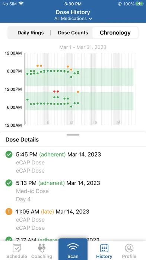The height and width of the screenshot is (260, 146).
Task: Tap the Scan wireless icon
Action: click(x=73, y=247)
